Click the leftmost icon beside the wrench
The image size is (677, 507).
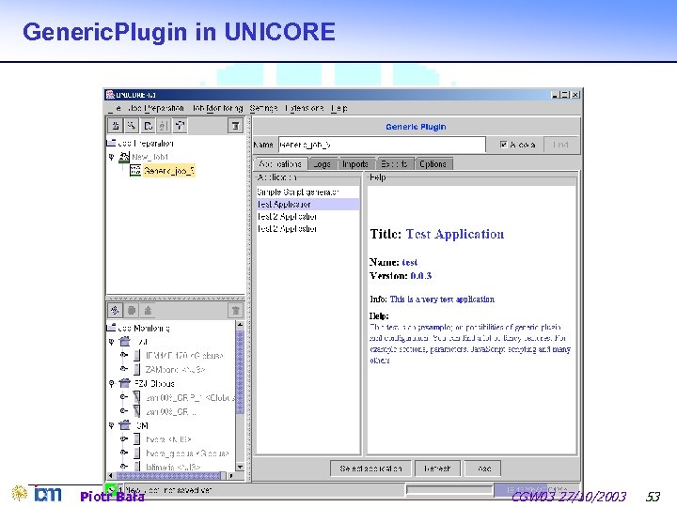click(116, 126)
